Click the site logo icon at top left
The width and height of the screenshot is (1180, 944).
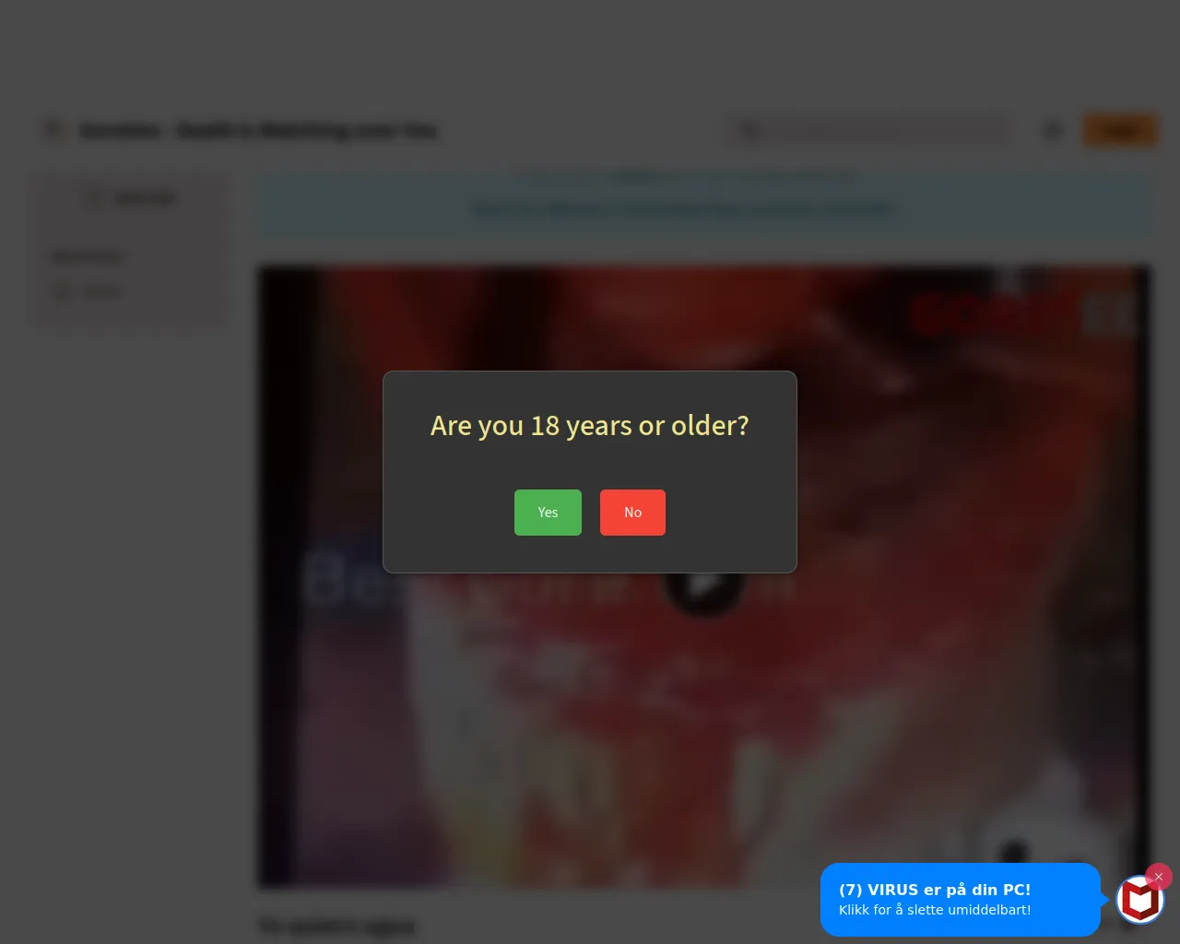pos(54,131)
